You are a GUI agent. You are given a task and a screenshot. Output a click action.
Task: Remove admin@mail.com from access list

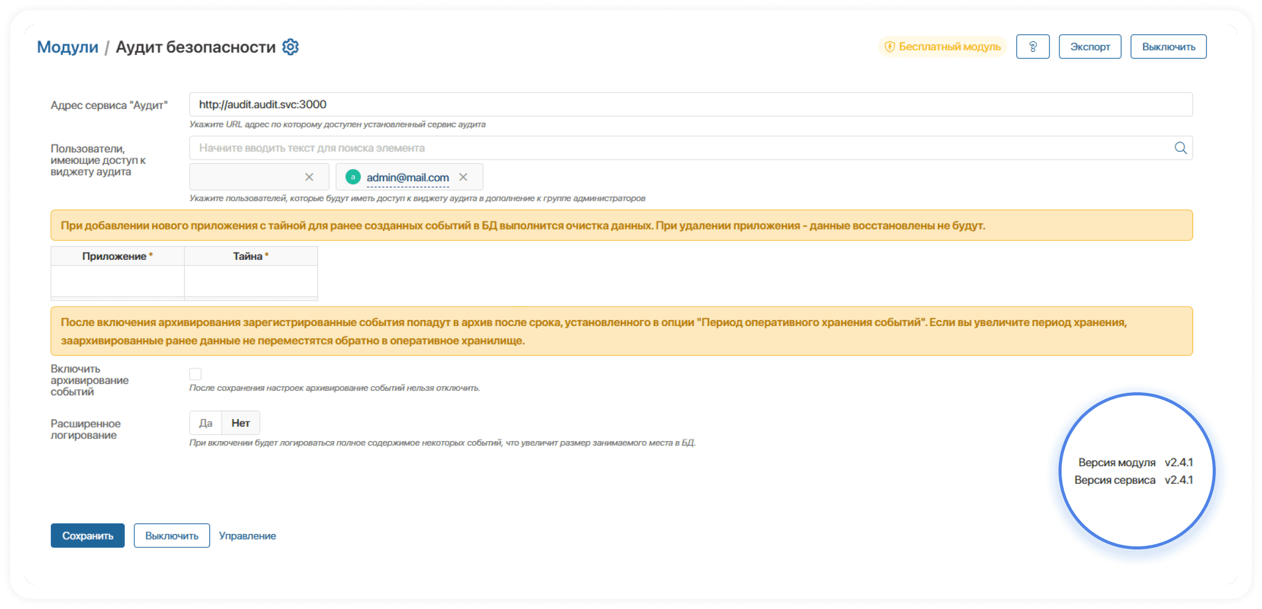coord(463,177)
